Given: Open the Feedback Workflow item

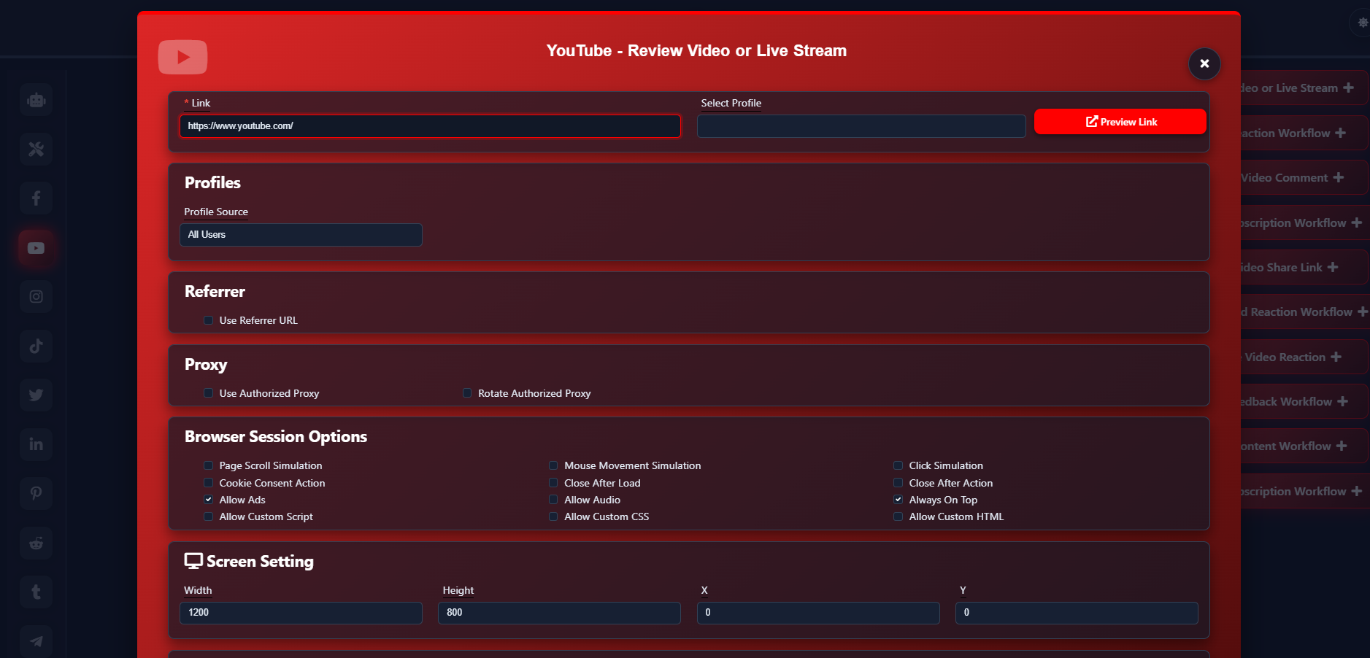Looking at the screenshot, I should click(1304, 401).
